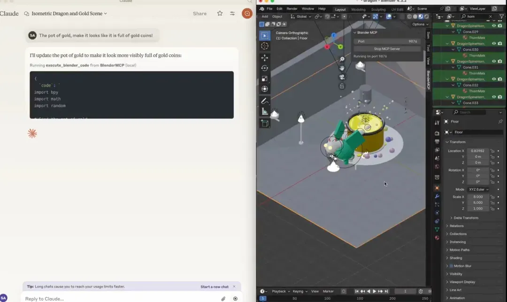Switch to the Modeling workspace tab
The image size is (507, 302).
click(358, 9)
